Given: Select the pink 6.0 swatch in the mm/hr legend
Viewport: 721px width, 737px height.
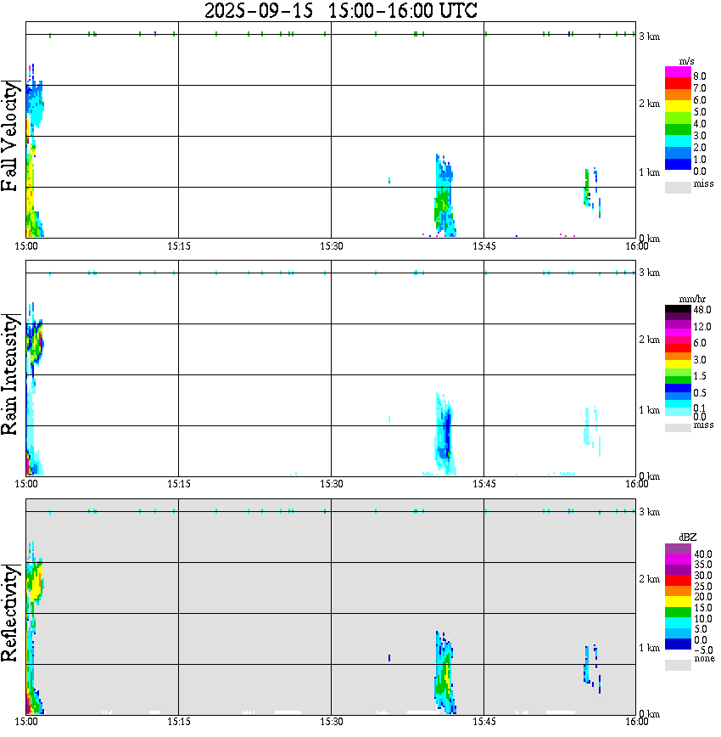Looking at the screenshot, I should pos(678,340).
